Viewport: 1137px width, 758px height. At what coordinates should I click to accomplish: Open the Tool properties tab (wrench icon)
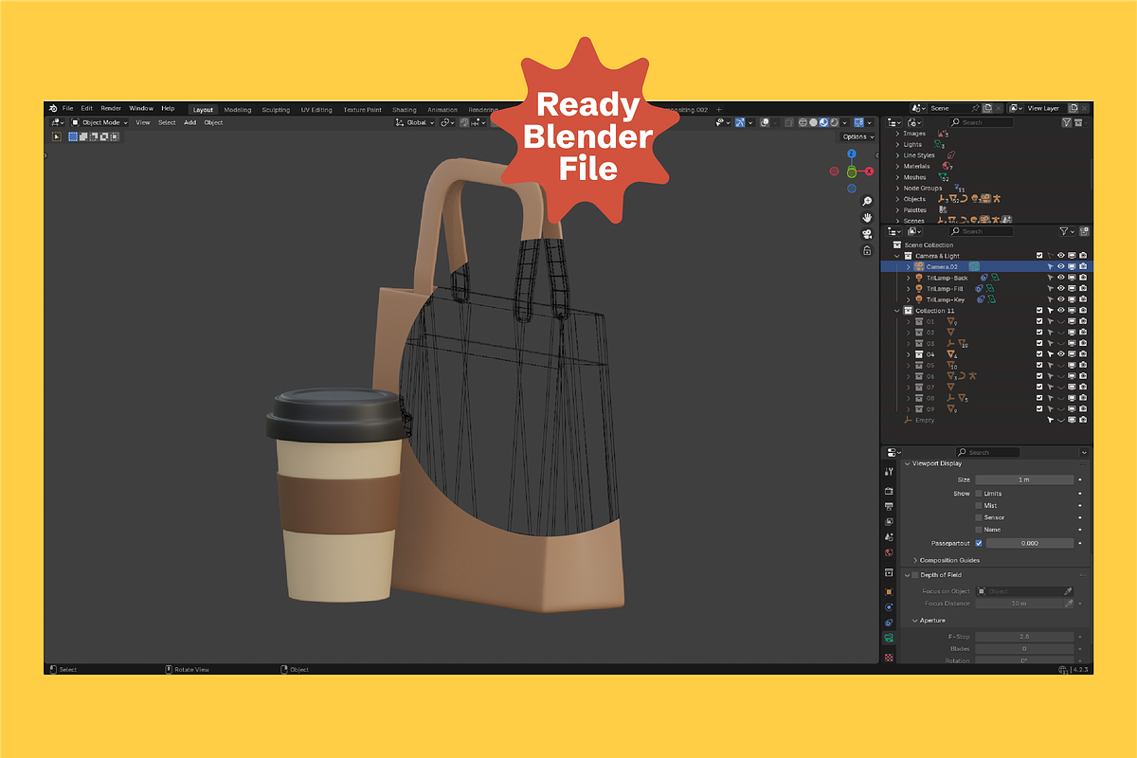coord(889,471)
